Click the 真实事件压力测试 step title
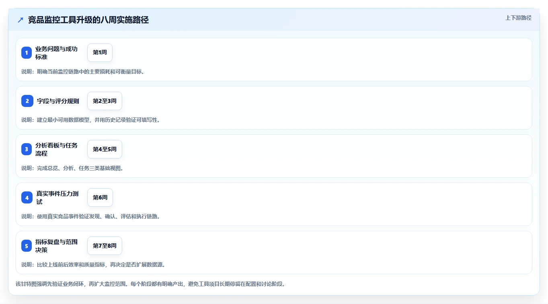This screenshot has width=548, height=304. (57, 197)
